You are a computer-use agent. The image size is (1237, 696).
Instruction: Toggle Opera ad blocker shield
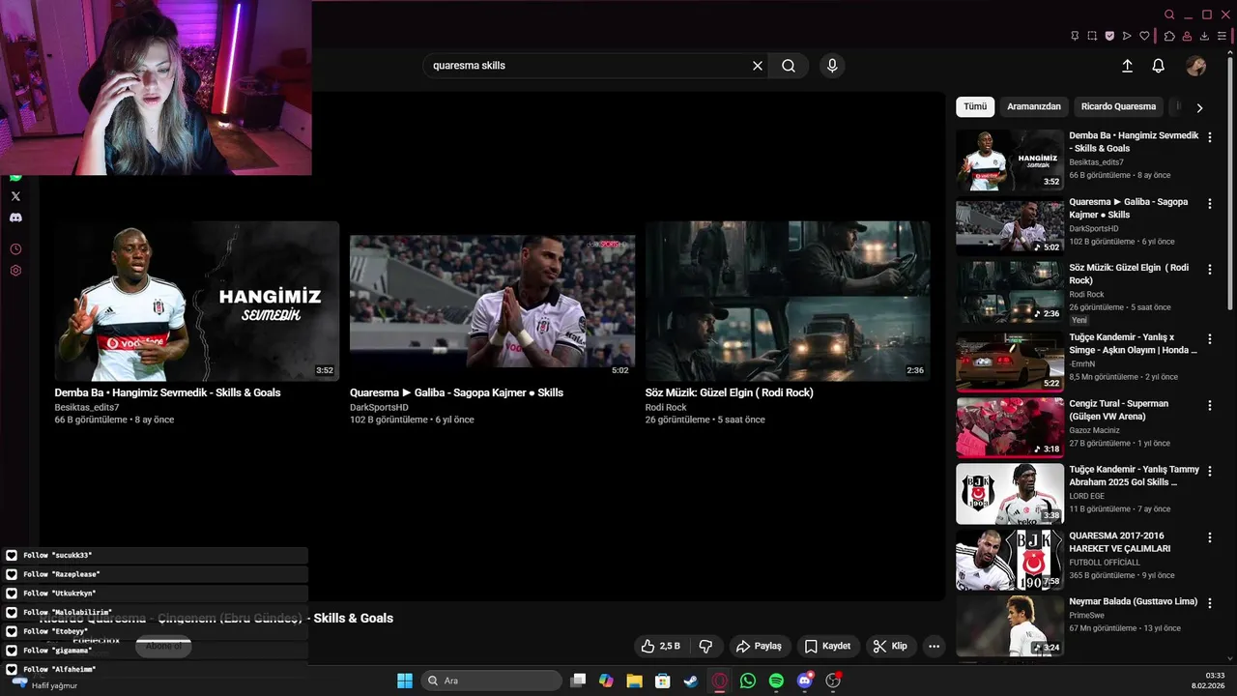[1109, 36]
